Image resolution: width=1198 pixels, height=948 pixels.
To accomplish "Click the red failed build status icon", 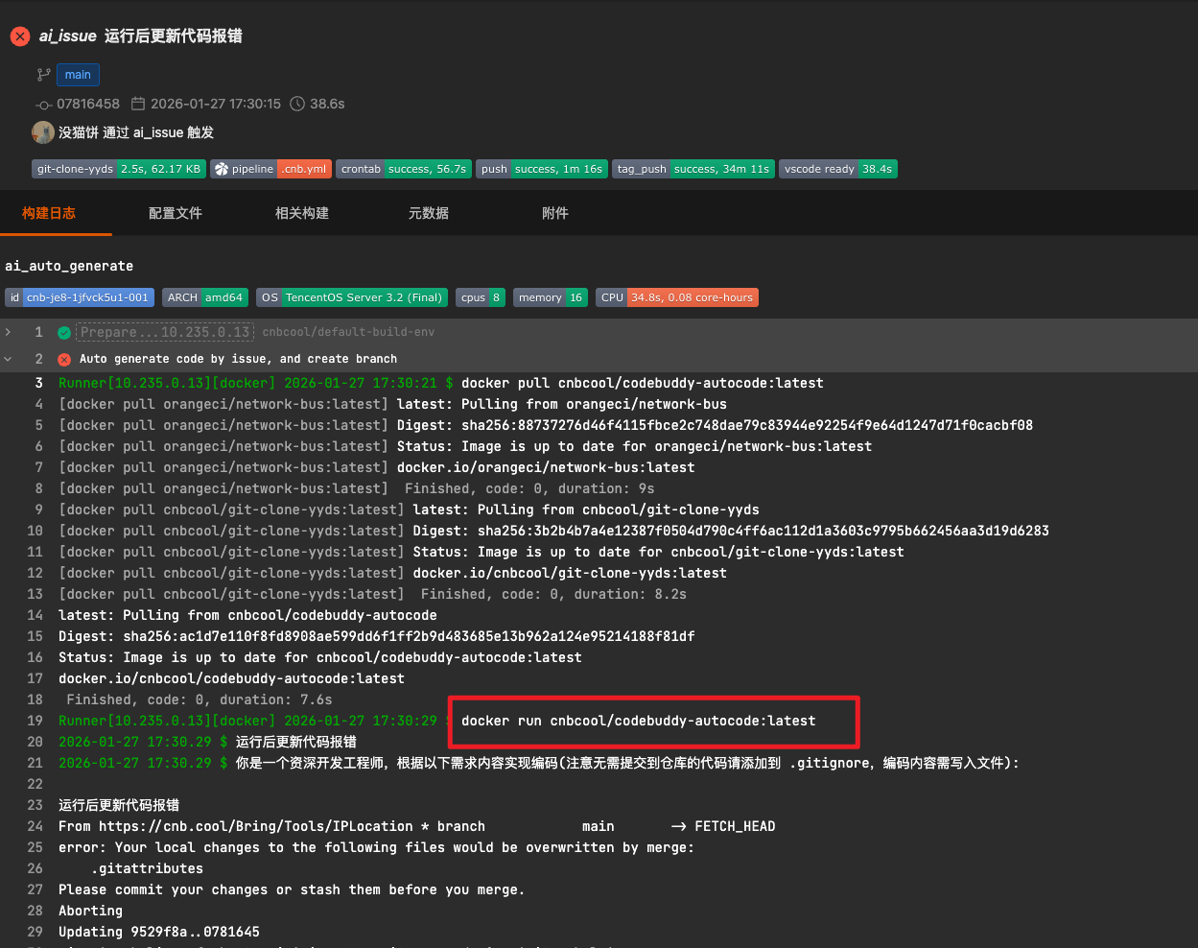I will coord(20,36).
